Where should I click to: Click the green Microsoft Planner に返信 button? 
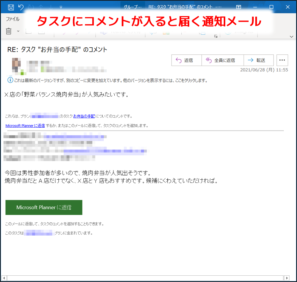[44, 207]
